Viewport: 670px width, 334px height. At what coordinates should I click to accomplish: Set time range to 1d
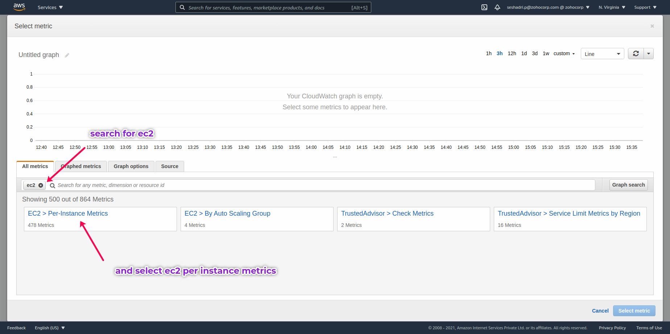tap(524, 53)
